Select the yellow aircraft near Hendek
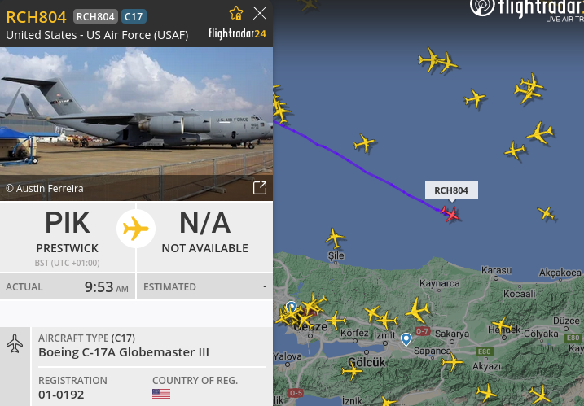The image size is (584, 406). point(502,325)
